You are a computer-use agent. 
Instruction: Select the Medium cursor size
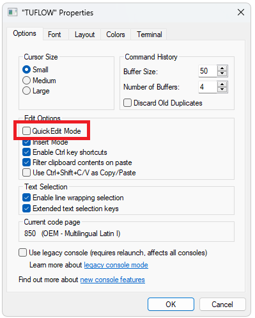click(x=26, y=81)
